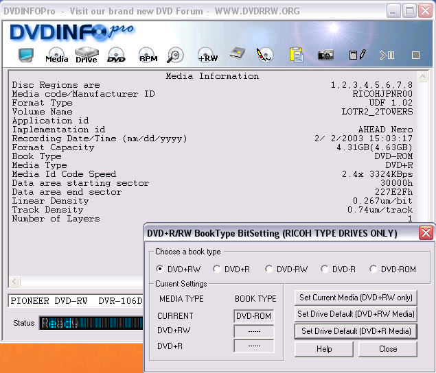Click the notepad with pencil icon

pyautogui.click(x=358, y=55)
